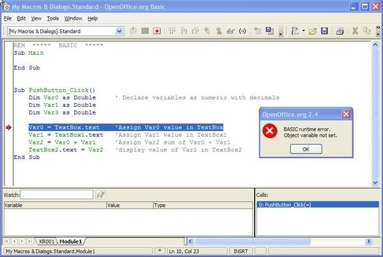Open the Window menu
Viewport: 383px width, 257px height.
(73, 18)
